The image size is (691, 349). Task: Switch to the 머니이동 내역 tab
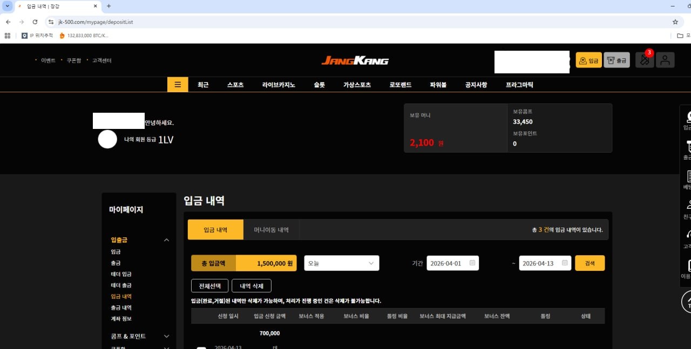271,230
